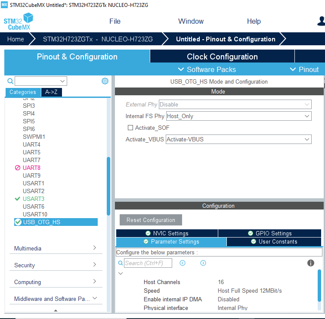Show parameter information with info icon
Image resolution: width=325 pixels, height=319 pixels.
point(310,263)
